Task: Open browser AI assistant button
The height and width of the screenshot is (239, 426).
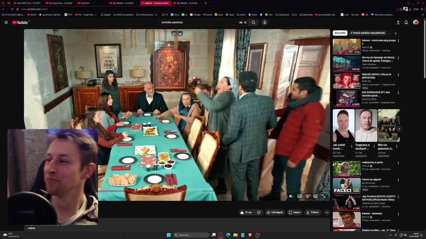Action: coord(416,9)
